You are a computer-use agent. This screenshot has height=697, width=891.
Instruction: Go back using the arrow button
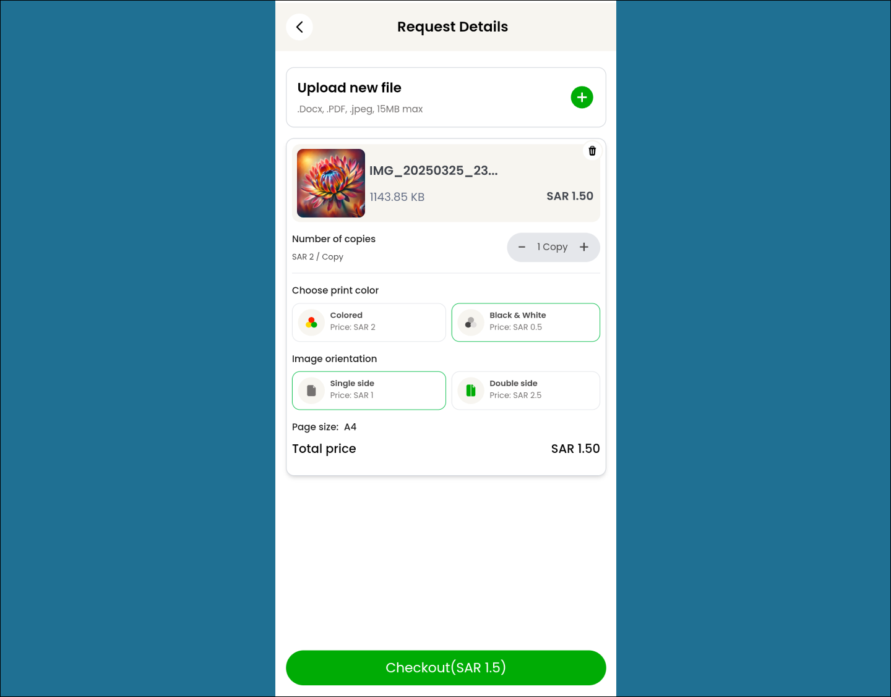(x=299, y=27)
